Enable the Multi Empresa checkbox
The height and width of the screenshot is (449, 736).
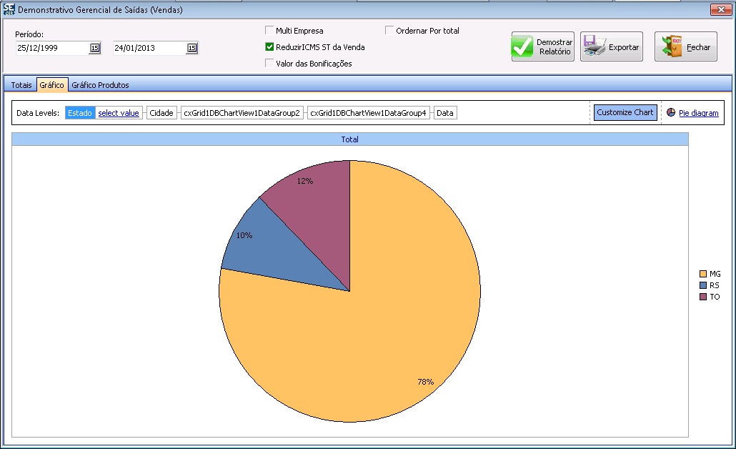pyautogui.click(x=269, y=31)
